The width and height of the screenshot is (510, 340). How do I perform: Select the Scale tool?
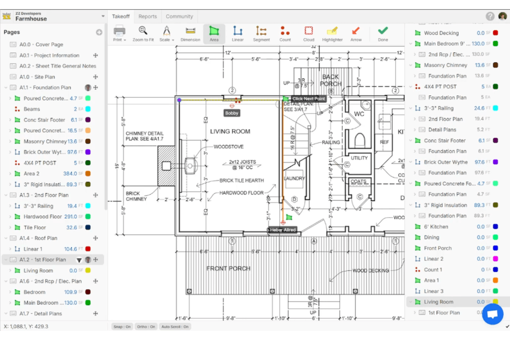[166, 33]
